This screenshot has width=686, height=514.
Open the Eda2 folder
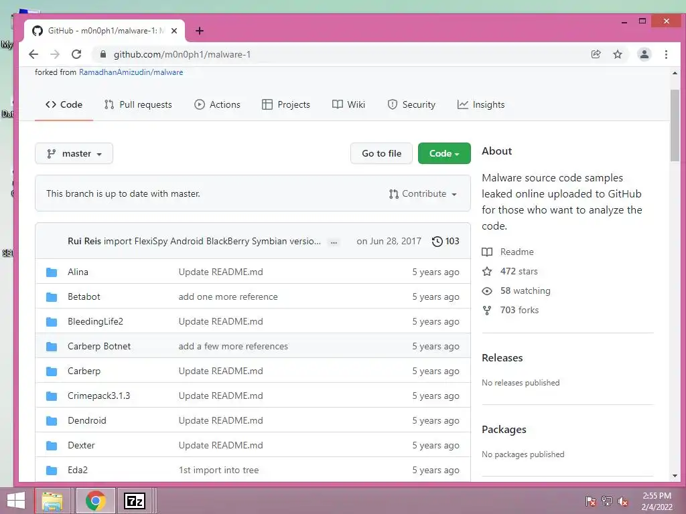[x=78, y=470]
